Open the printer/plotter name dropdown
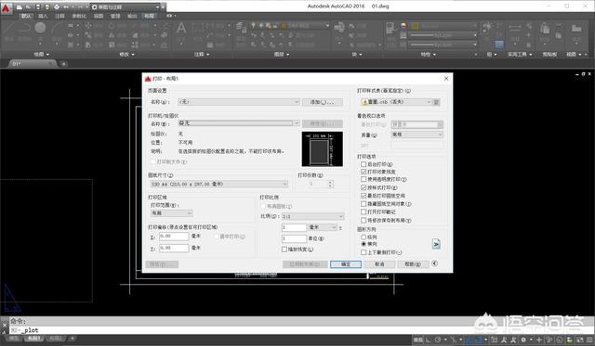 239,123
